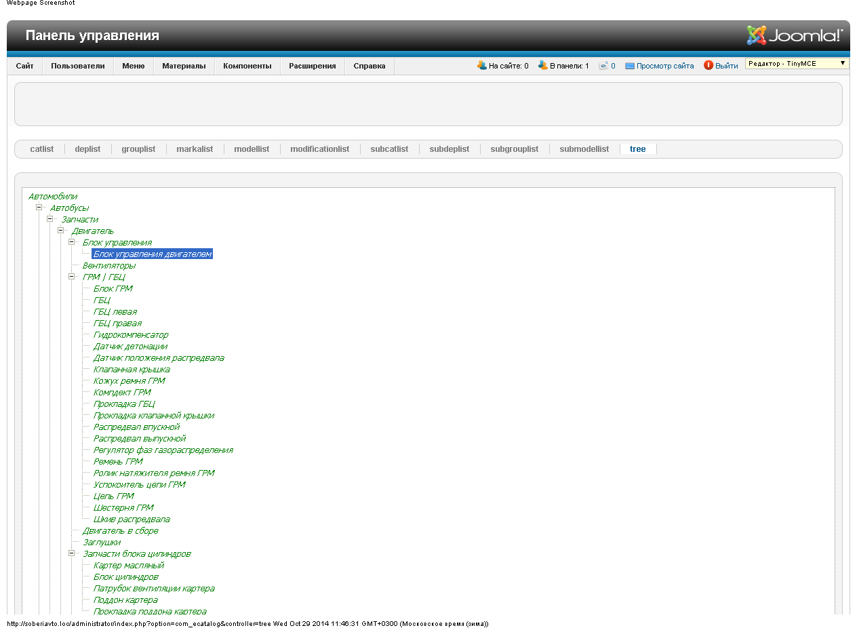Select the tree tab

638,149
